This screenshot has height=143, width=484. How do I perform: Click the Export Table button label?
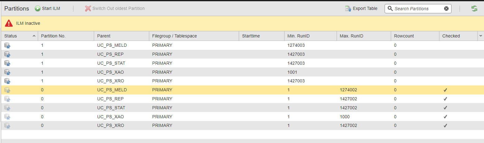(365, 9)
